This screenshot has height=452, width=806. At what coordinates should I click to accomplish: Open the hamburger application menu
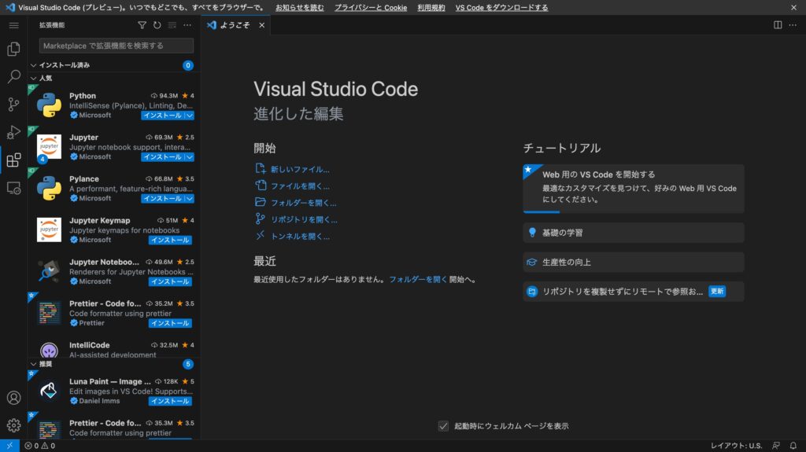tap(13, 25)
